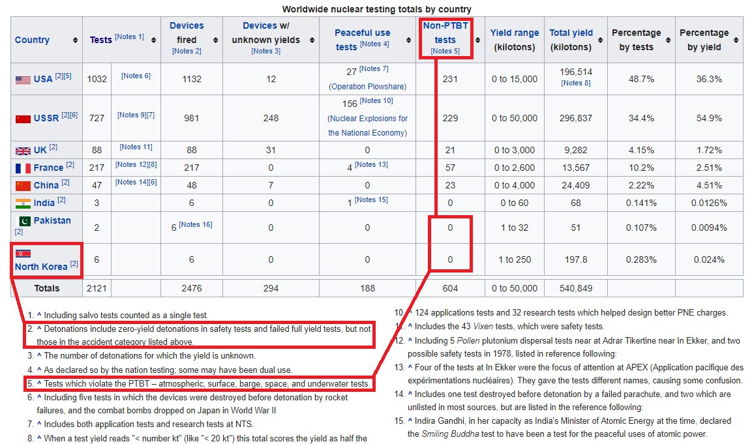The image size is (754, 444).
Task: Open the UK country link
Action: [x=40, y=151]
